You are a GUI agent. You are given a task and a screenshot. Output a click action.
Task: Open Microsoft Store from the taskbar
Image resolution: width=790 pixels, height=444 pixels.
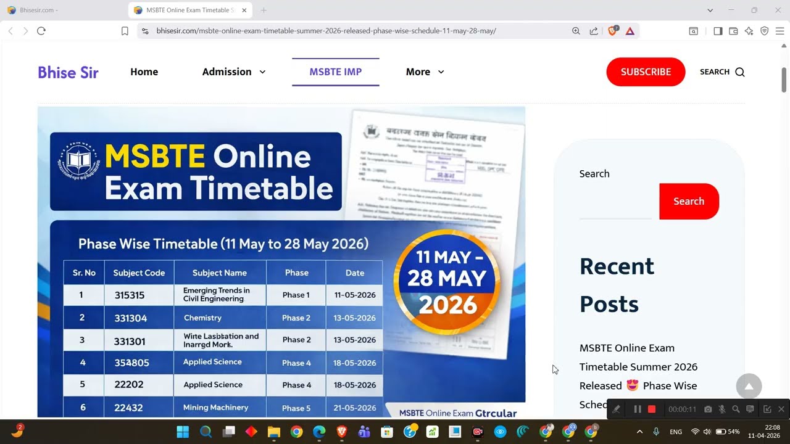coord(387,432)
